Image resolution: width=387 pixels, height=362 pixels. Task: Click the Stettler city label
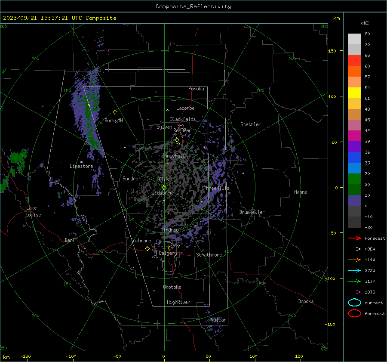tap(250, 124)
